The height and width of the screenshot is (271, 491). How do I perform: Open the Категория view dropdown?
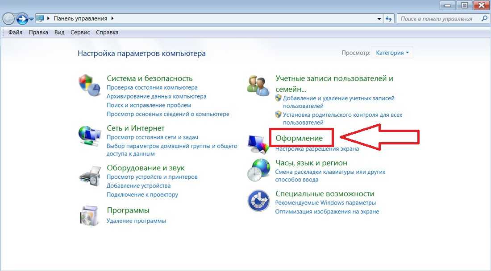(x=392, y=53)
